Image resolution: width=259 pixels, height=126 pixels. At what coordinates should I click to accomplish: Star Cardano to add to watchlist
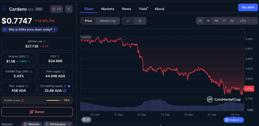(56, 9)
